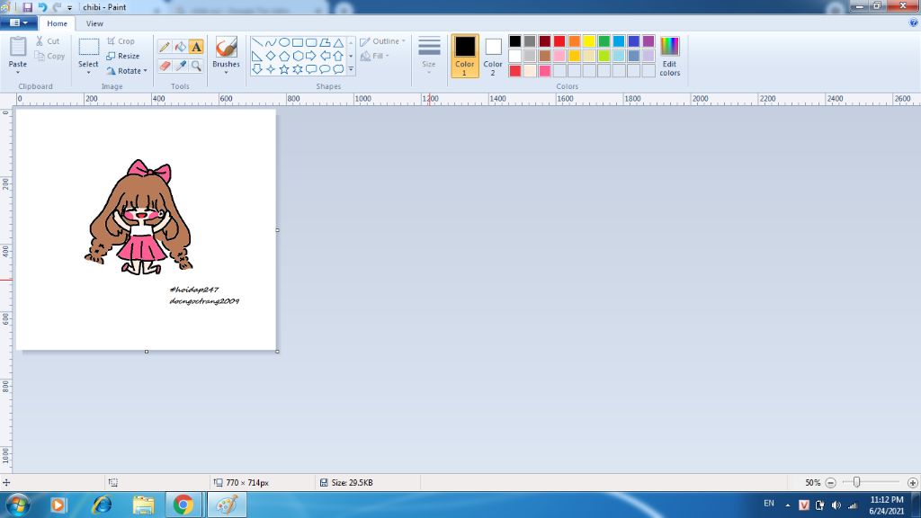Open the volume speaker tray icon
This screenshot has height=518, width=921.
tap(836, 505)
